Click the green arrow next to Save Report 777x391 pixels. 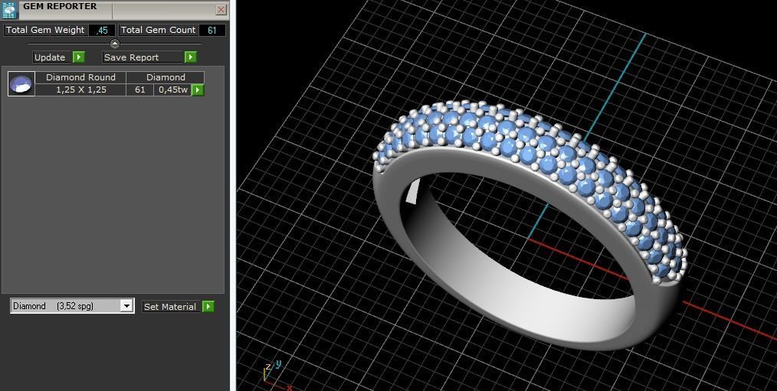coord(191,57)
